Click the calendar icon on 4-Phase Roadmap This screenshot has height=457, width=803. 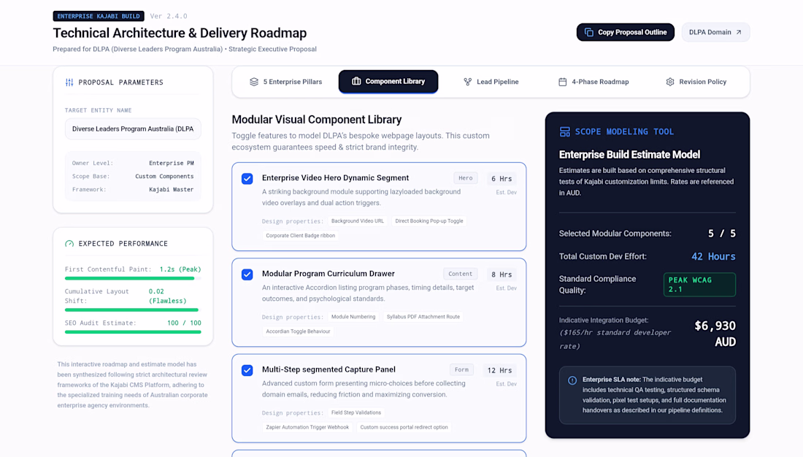pyautogui.click(x=562, y=82)
